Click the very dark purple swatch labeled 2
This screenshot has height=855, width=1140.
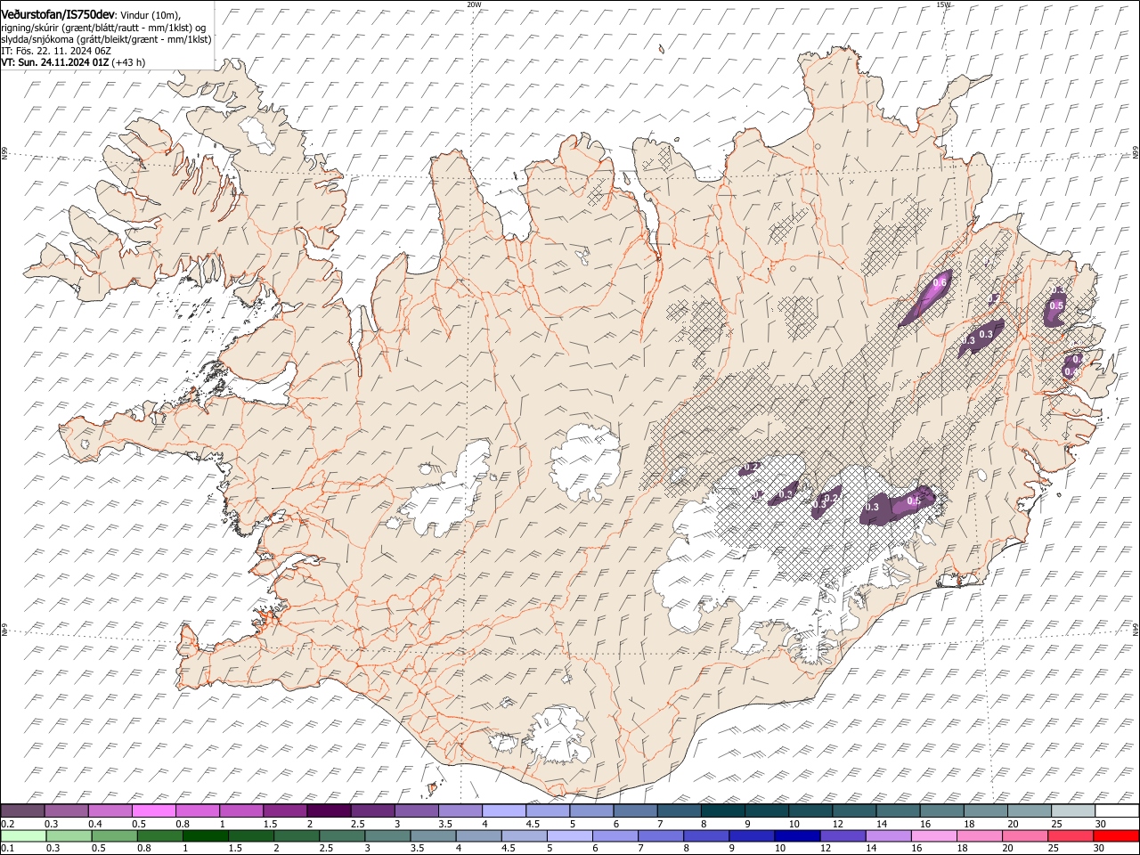pos(328,810)
